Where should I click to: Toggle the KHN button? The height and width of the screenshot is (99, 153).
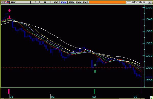(63, 2)
